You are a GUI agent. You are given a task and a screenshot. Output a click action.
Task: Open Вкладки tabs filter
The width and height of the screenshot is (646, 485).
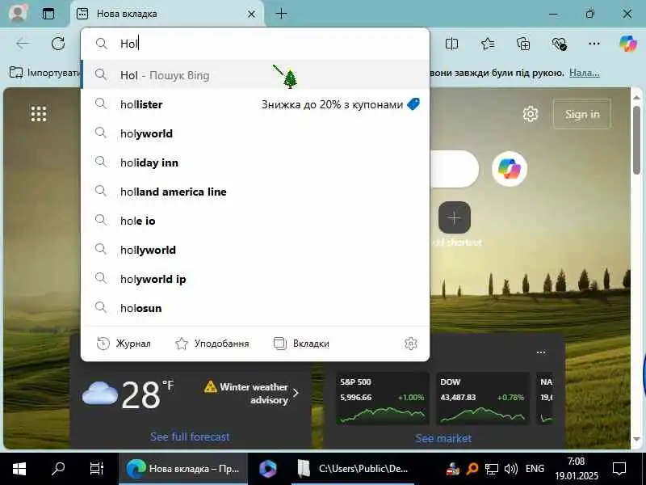(301, 344)
